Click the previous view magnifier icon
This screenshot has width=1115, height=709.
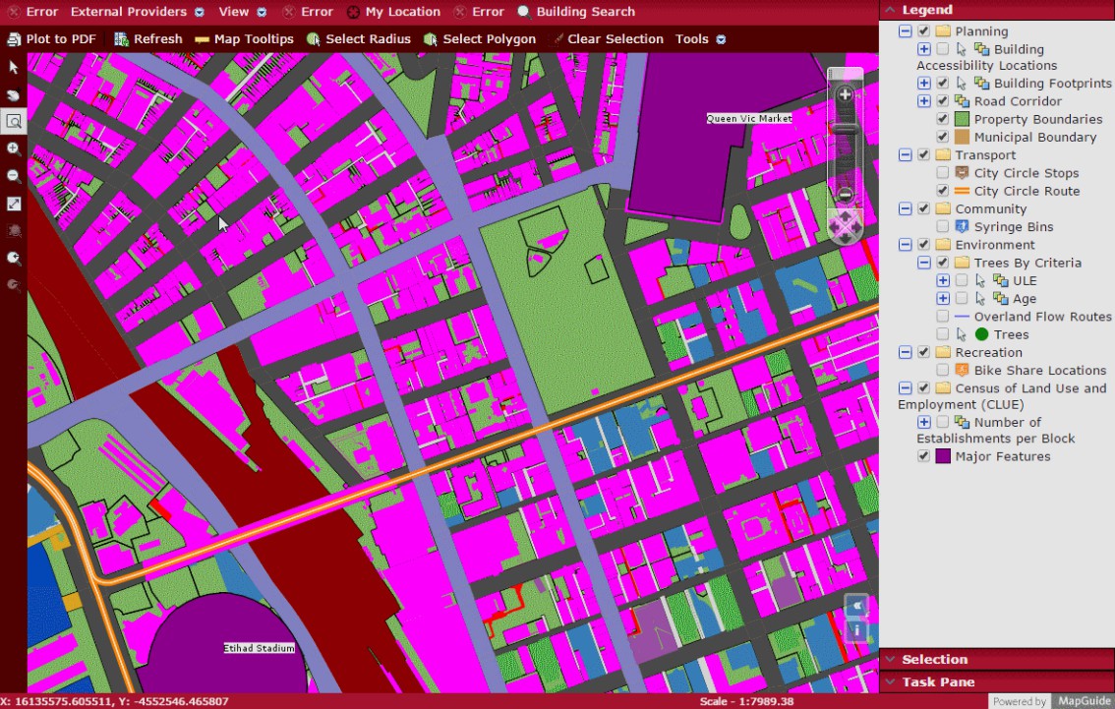[x=13, y=259]
